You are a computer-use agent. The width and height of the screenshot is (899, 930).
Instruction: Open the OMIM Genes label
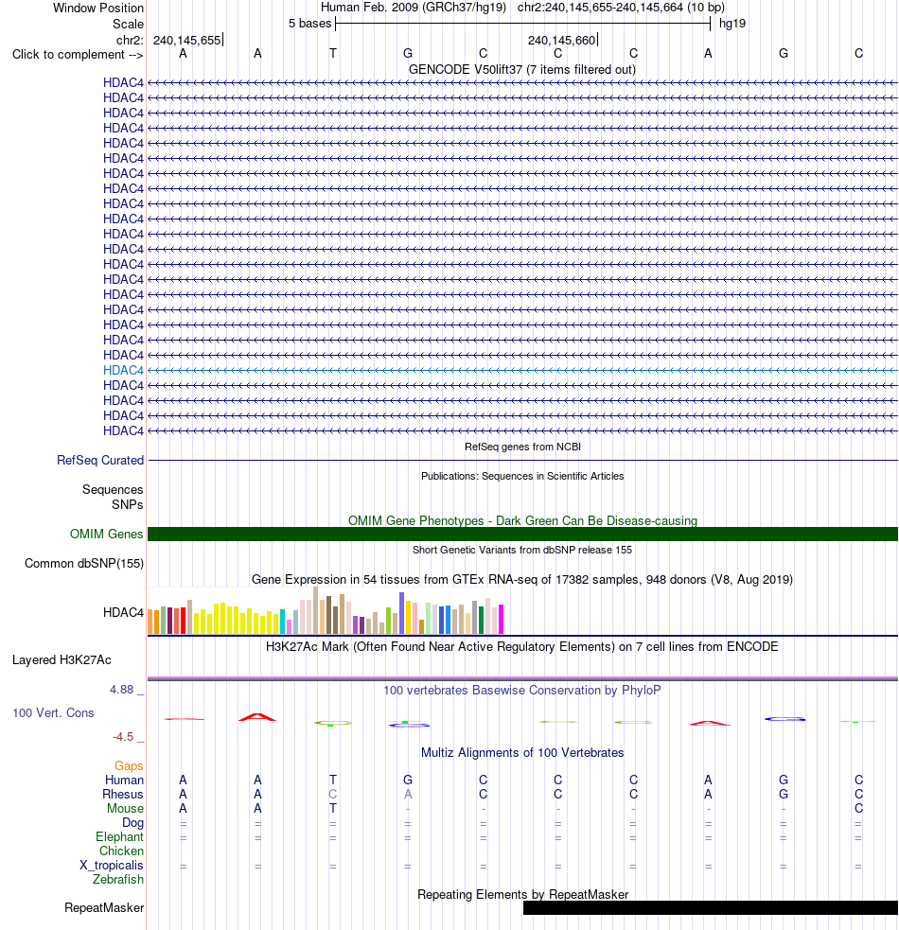tap(107, 534)
